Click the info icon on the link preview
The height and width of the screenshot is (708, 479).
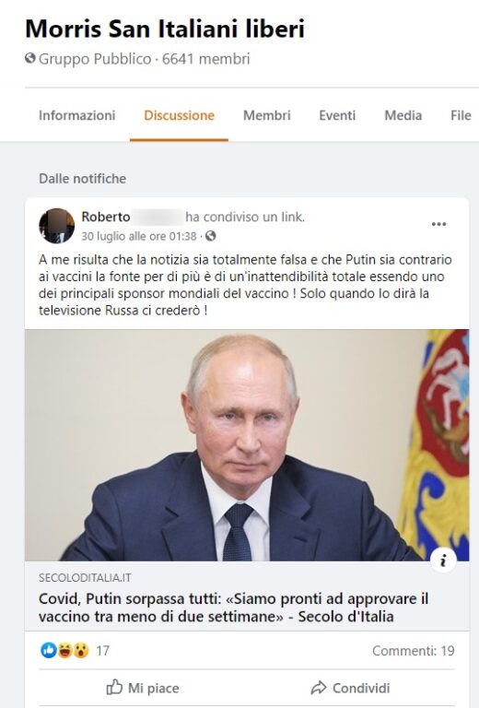click(x=443, y=560)
